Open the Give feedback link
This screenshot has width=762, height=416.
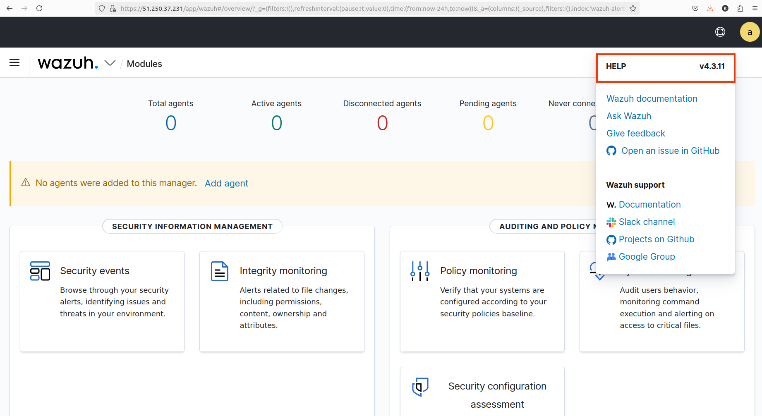(636, 134)
